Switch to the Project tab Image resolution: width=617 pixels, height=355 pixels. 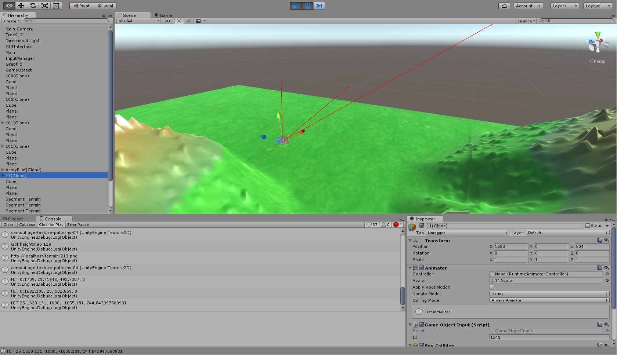pos(13,219)
